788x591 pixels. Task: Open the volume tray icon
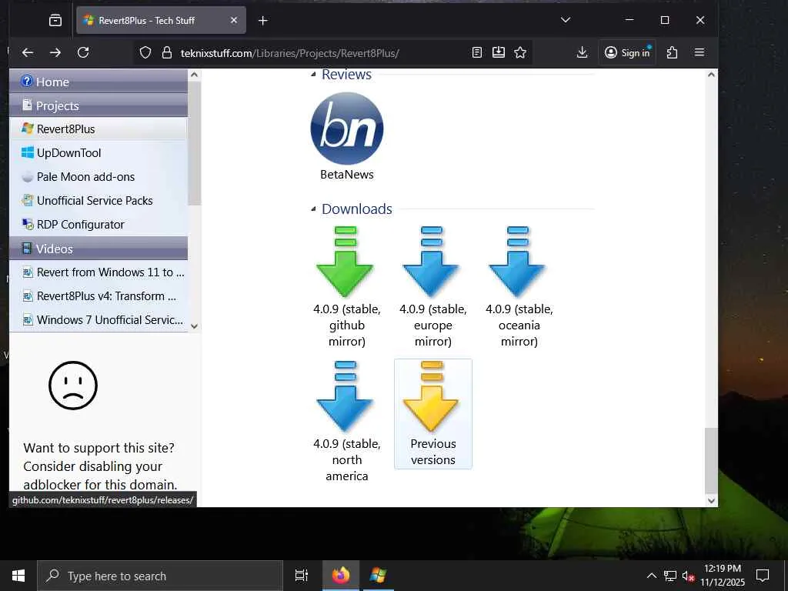click(688, 576)
